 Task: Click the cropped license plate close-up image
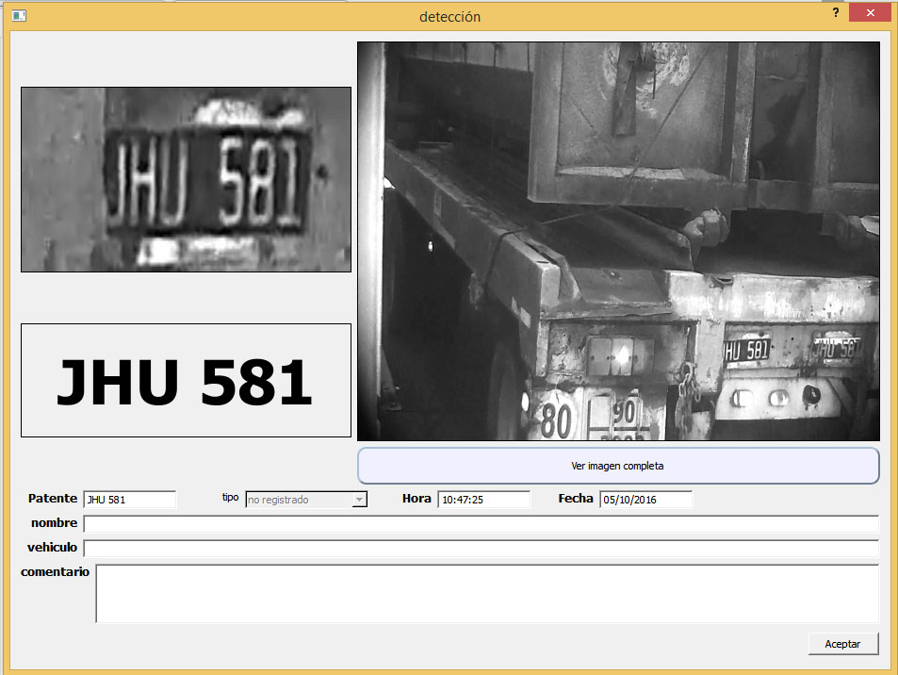(186, 180)
